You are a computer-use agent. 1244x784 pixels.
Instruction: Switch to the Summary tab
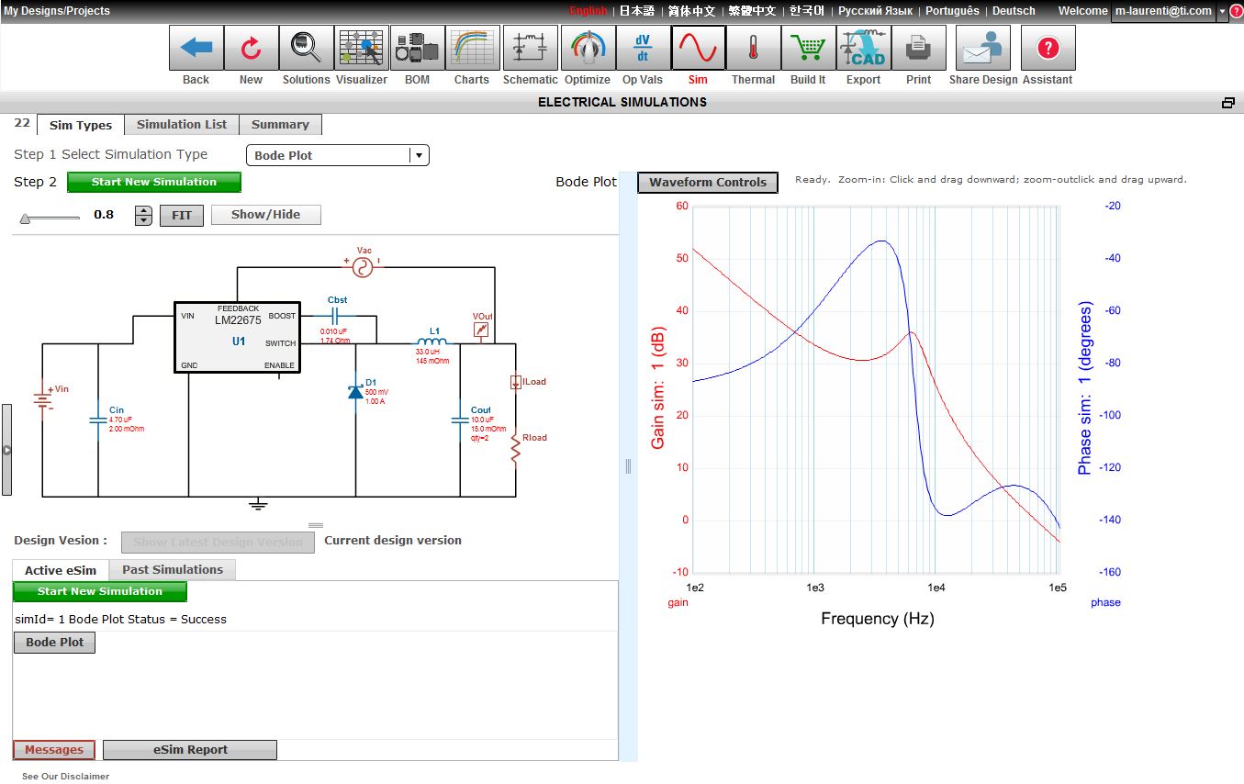pyautogui.click(x=280, y=125)
